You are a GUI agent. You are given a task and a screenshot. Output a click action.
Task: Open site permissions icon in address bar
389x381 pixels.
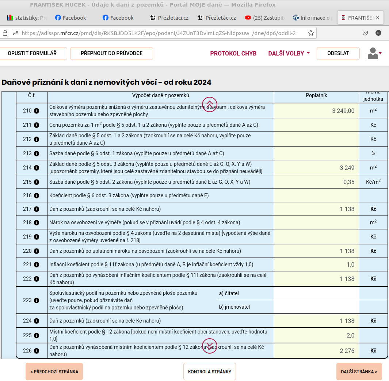(x=15, y=33)
